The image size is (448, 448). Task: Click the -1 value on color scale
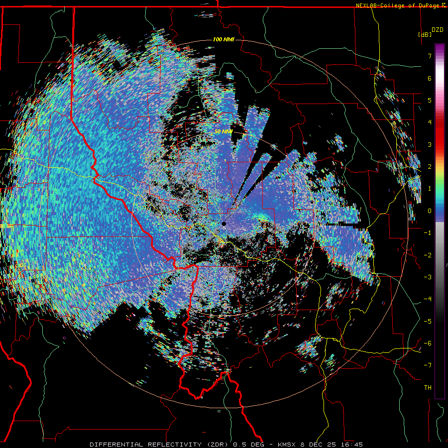point(428,233)
